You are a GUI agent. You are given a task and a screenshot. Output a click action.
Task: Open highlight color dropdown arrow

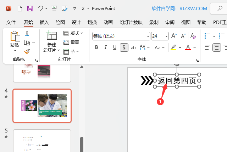coord(180,47)
